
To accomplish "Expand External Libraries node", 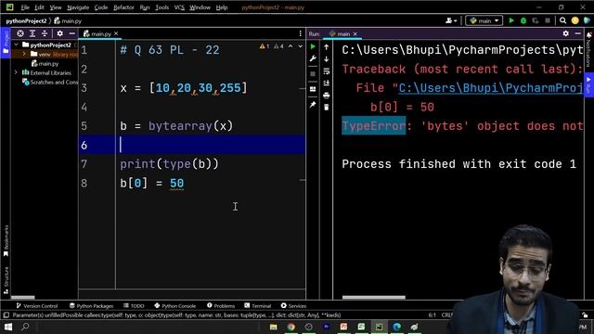I will 16,72.
